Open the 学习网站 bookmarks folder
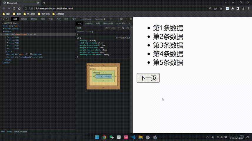This screenshot has height=141, width=252. point(29,14)
